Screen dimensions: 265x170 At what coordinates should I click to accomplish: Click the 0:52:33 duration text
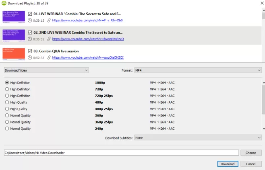point(39,58)
